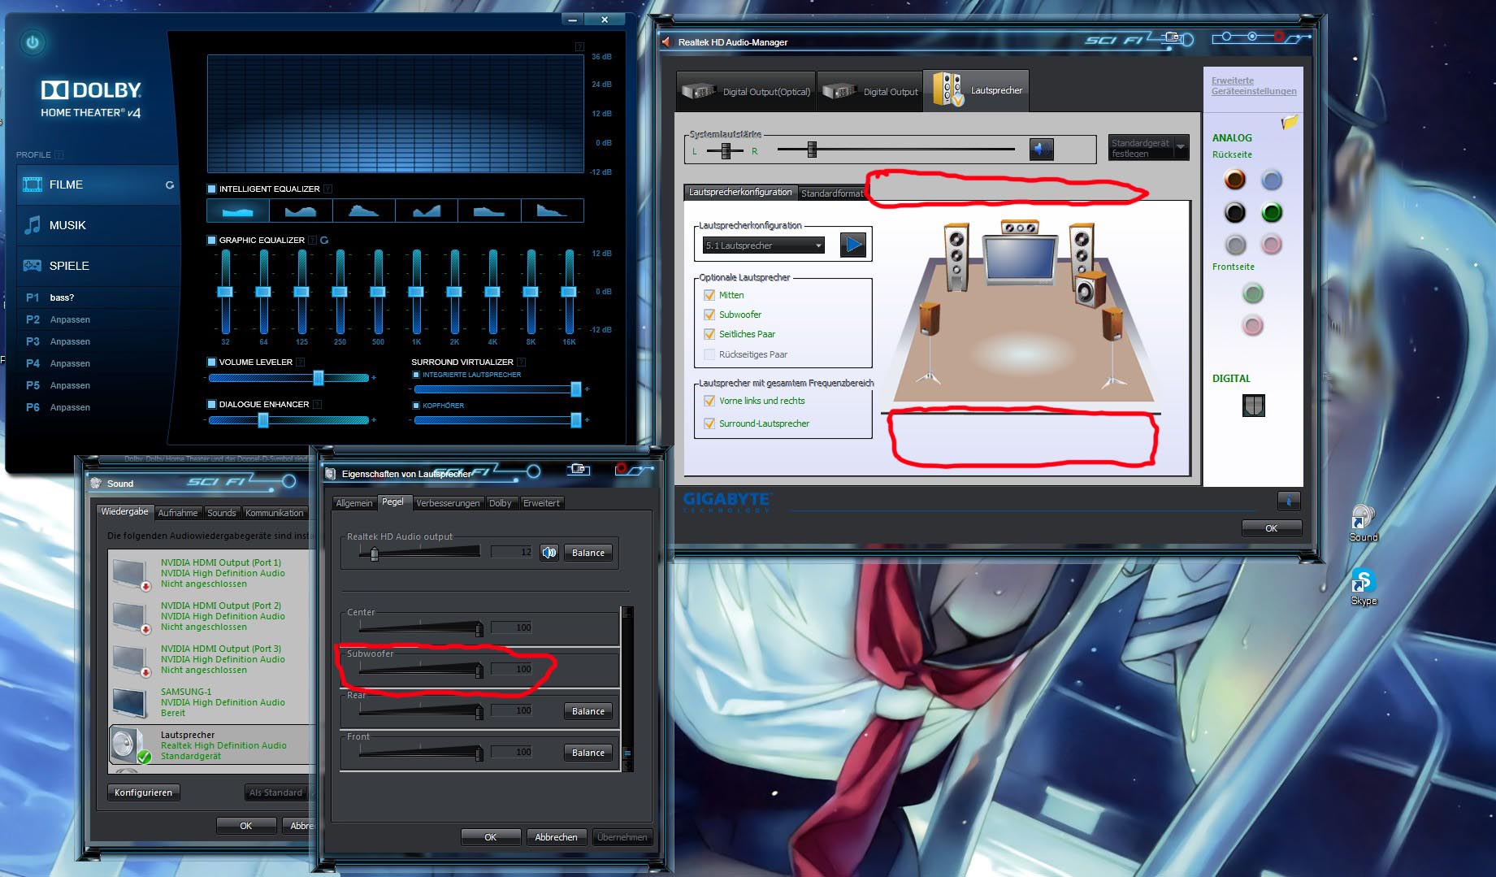Select the fourth Intelligent Equalizer preset curve
Image resolution: width=1496 pixels, height=877 pixels.
coord(427,211)
